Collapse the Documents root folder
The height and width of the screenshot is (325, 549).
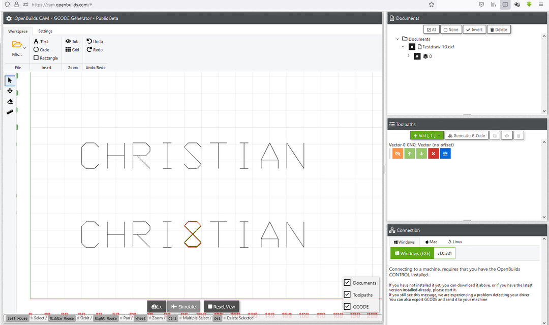398,39
